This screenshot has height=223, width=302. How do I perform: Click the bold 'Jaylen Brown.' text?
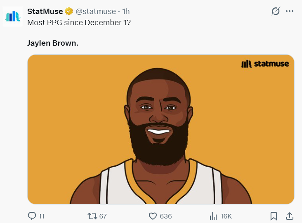[52, 43]
